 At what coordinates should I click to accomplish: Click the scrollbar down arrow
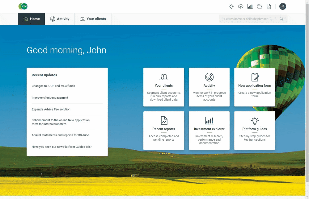[307, 197]
